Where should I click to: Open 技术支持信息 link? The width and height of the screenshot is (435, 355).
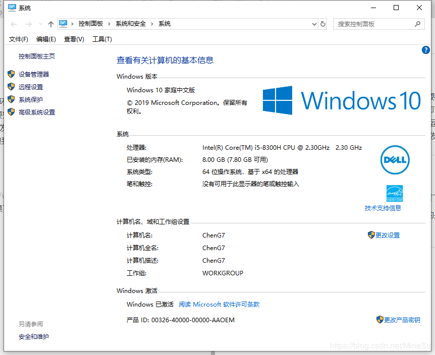pos(383,208)
